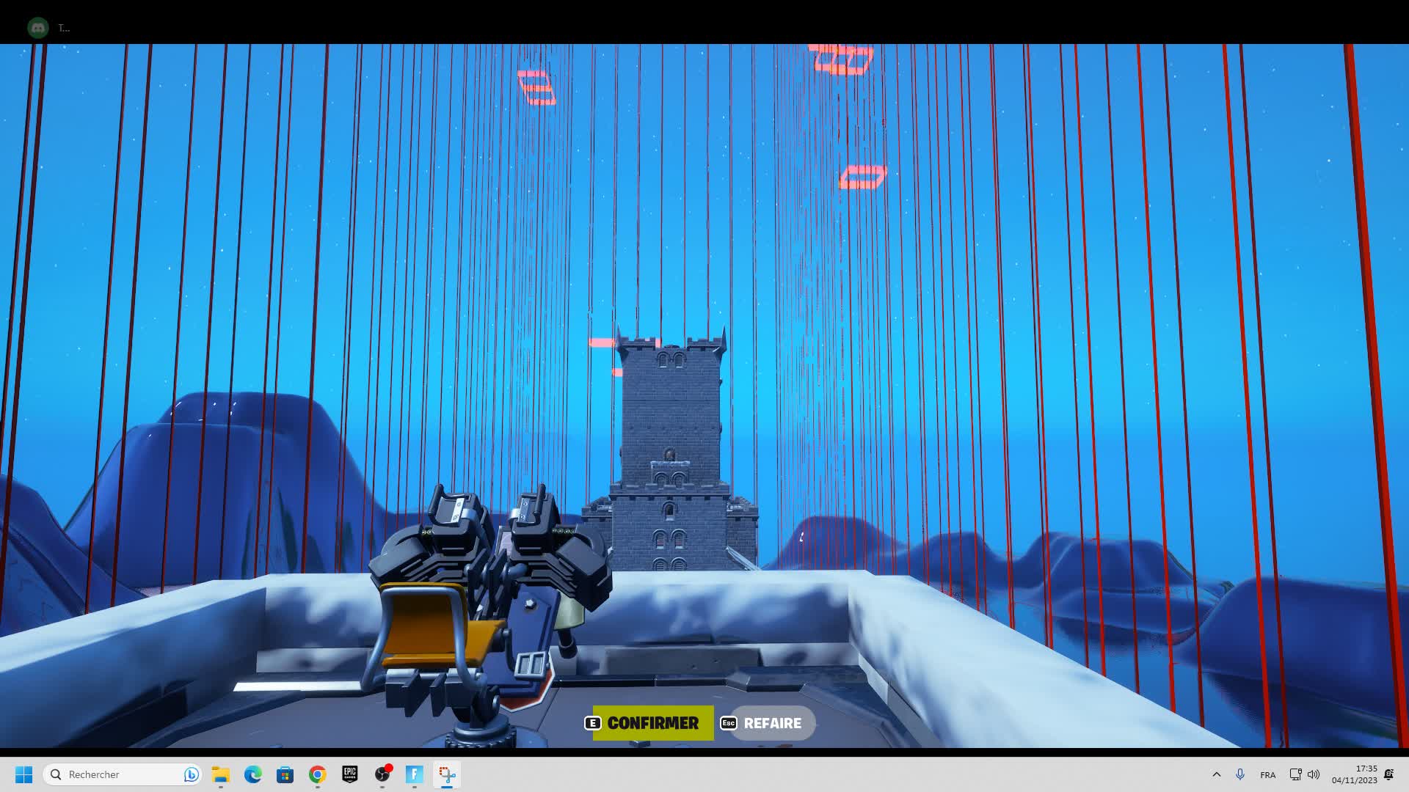Image resolution: width=1409 pixels, height=792 pixels.
Task: Open the network status tray icon
Action: [x=1295, y=774]
